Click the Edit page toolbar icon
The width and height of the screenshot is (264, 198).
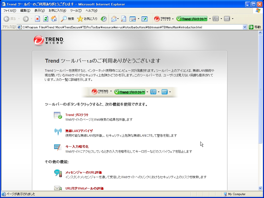133,19
